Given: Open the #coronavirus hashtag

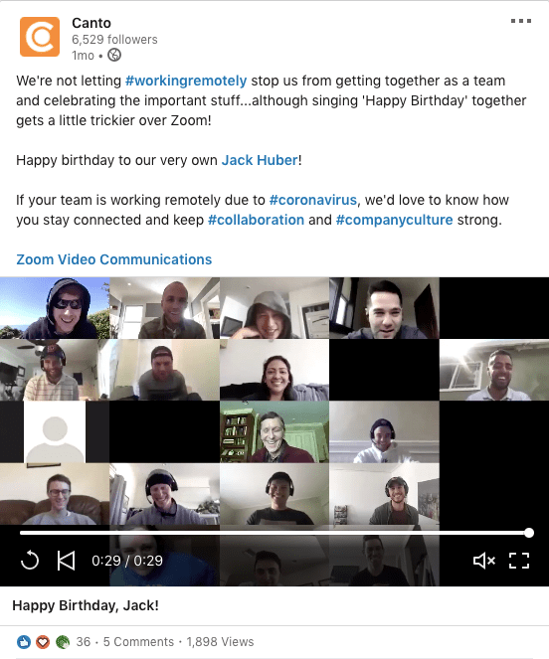Looking at the screenshot, I should coord(313,200).
